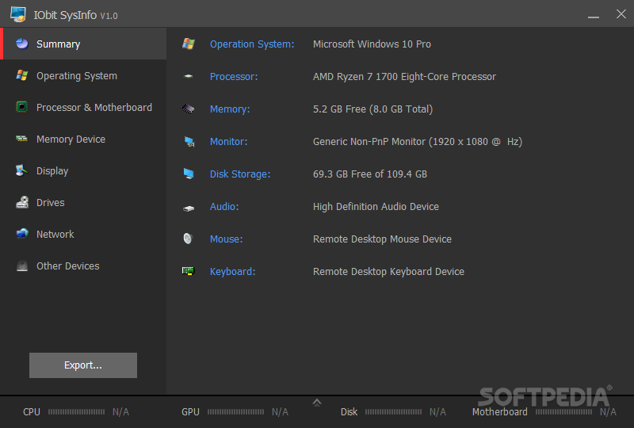Viewport: 634px width, 428px height.
Task: Click "Remote Desktop Mouse Device" text
Action: [x=382, y=239]
